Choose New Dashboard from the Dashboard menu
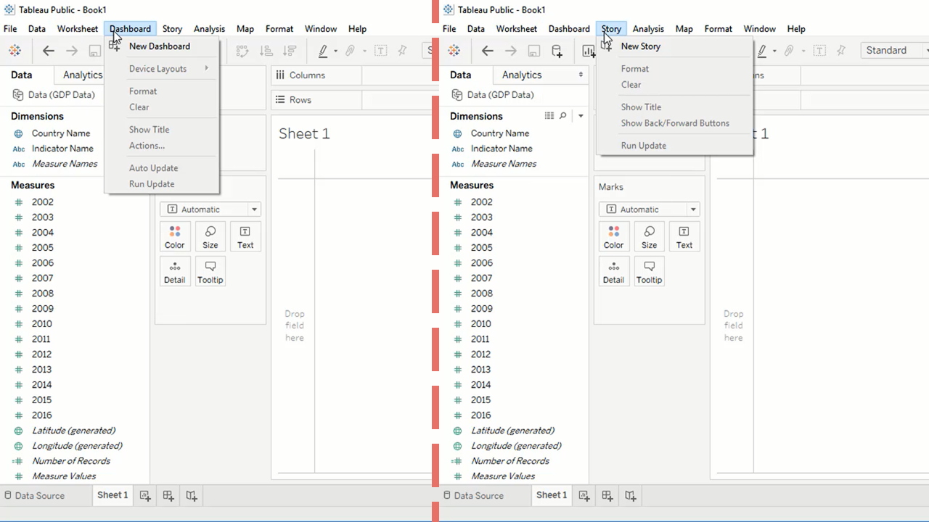The image size is (929, 522). click(x=160, y=46)
